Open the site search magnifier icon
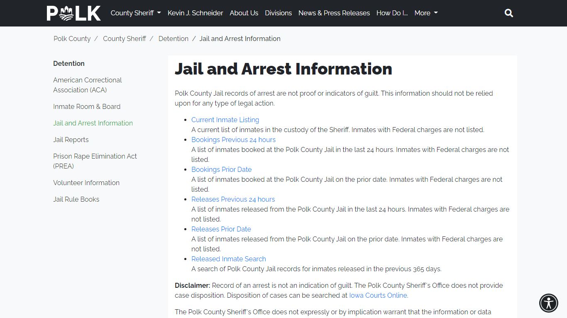 [x=509, y=13]
